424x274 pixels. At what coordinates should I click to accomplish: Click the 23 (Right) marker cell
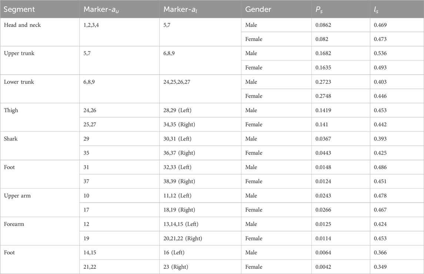click(200, 267)
